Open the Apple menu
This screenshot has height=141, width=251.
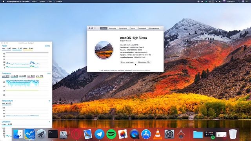4,2
